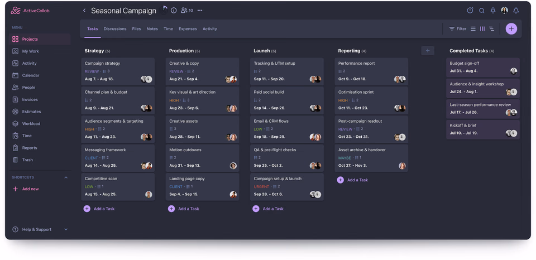
Task: Open project members list showing 10
Action: tap(187, 11)
